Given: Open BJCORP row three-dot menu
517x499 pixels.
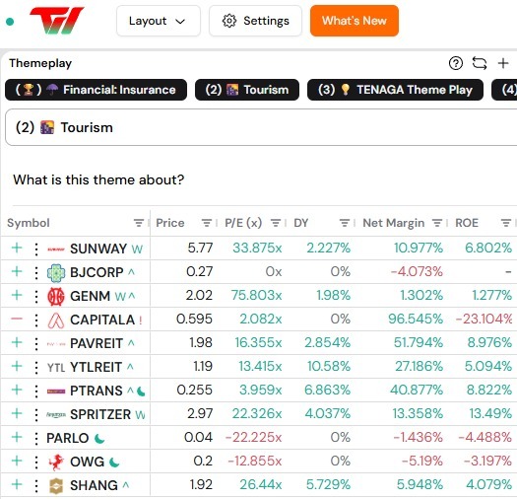Looking at the screenshot, I should (x=36, y=273).
